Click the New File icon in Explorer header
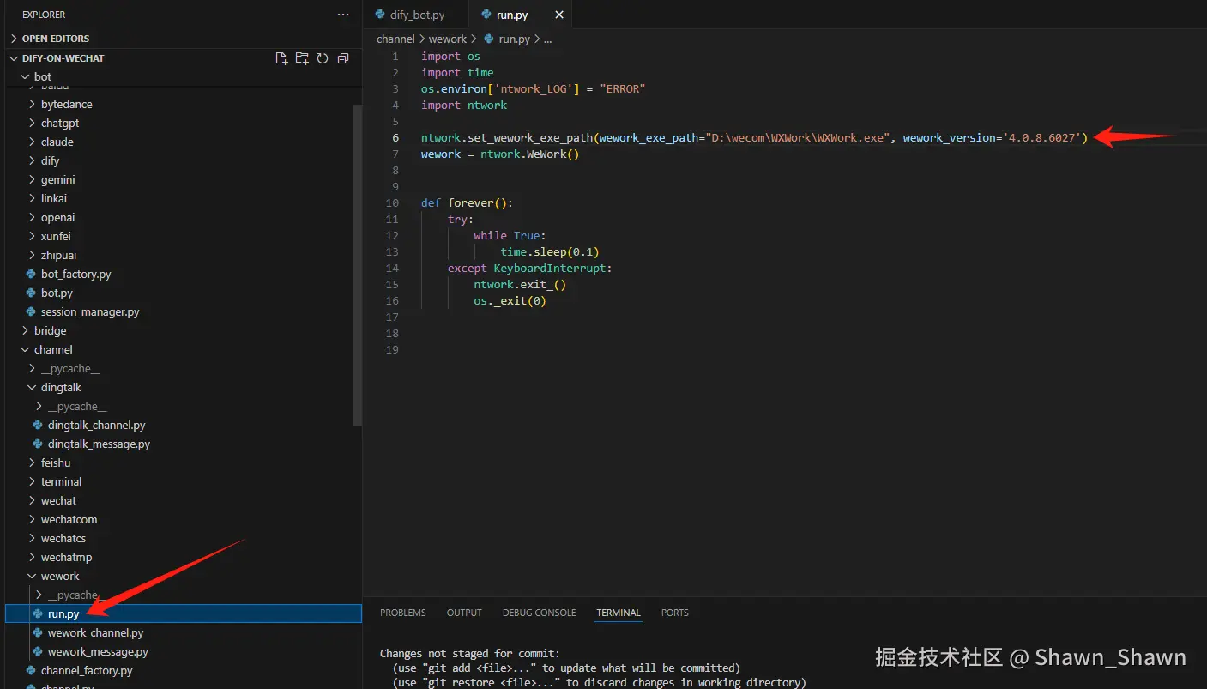 click(x=281, y=58)
